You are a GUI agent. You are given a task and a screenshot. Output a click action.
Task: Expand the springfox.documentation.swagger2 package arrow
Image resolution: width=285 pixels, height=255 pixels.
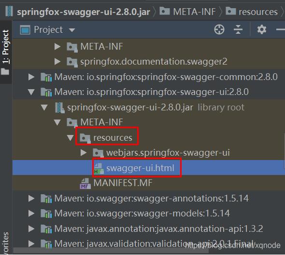(57, 62)
